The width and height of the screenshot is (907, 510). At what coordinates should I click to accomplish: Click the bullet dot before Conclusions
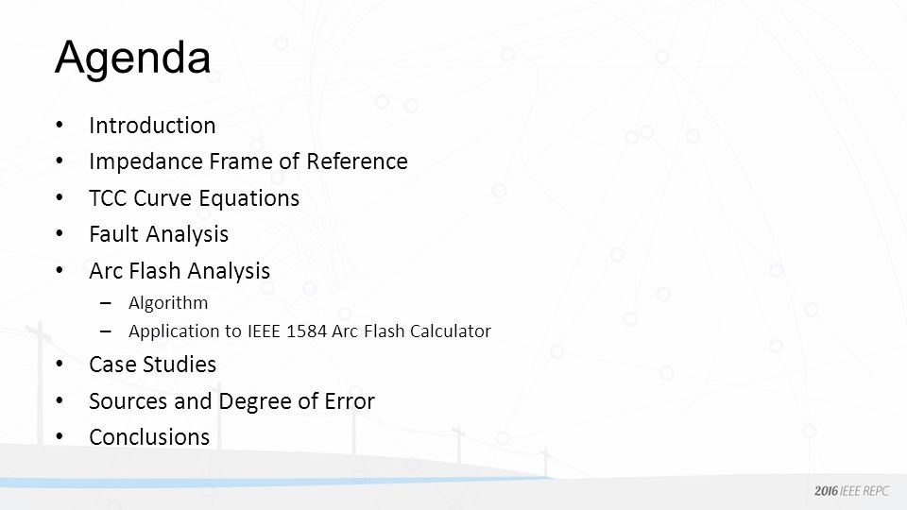click(x=60, y=436)
